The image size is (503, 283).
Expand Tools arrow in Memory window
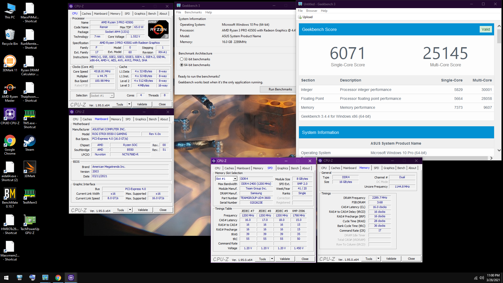point(378,259)
